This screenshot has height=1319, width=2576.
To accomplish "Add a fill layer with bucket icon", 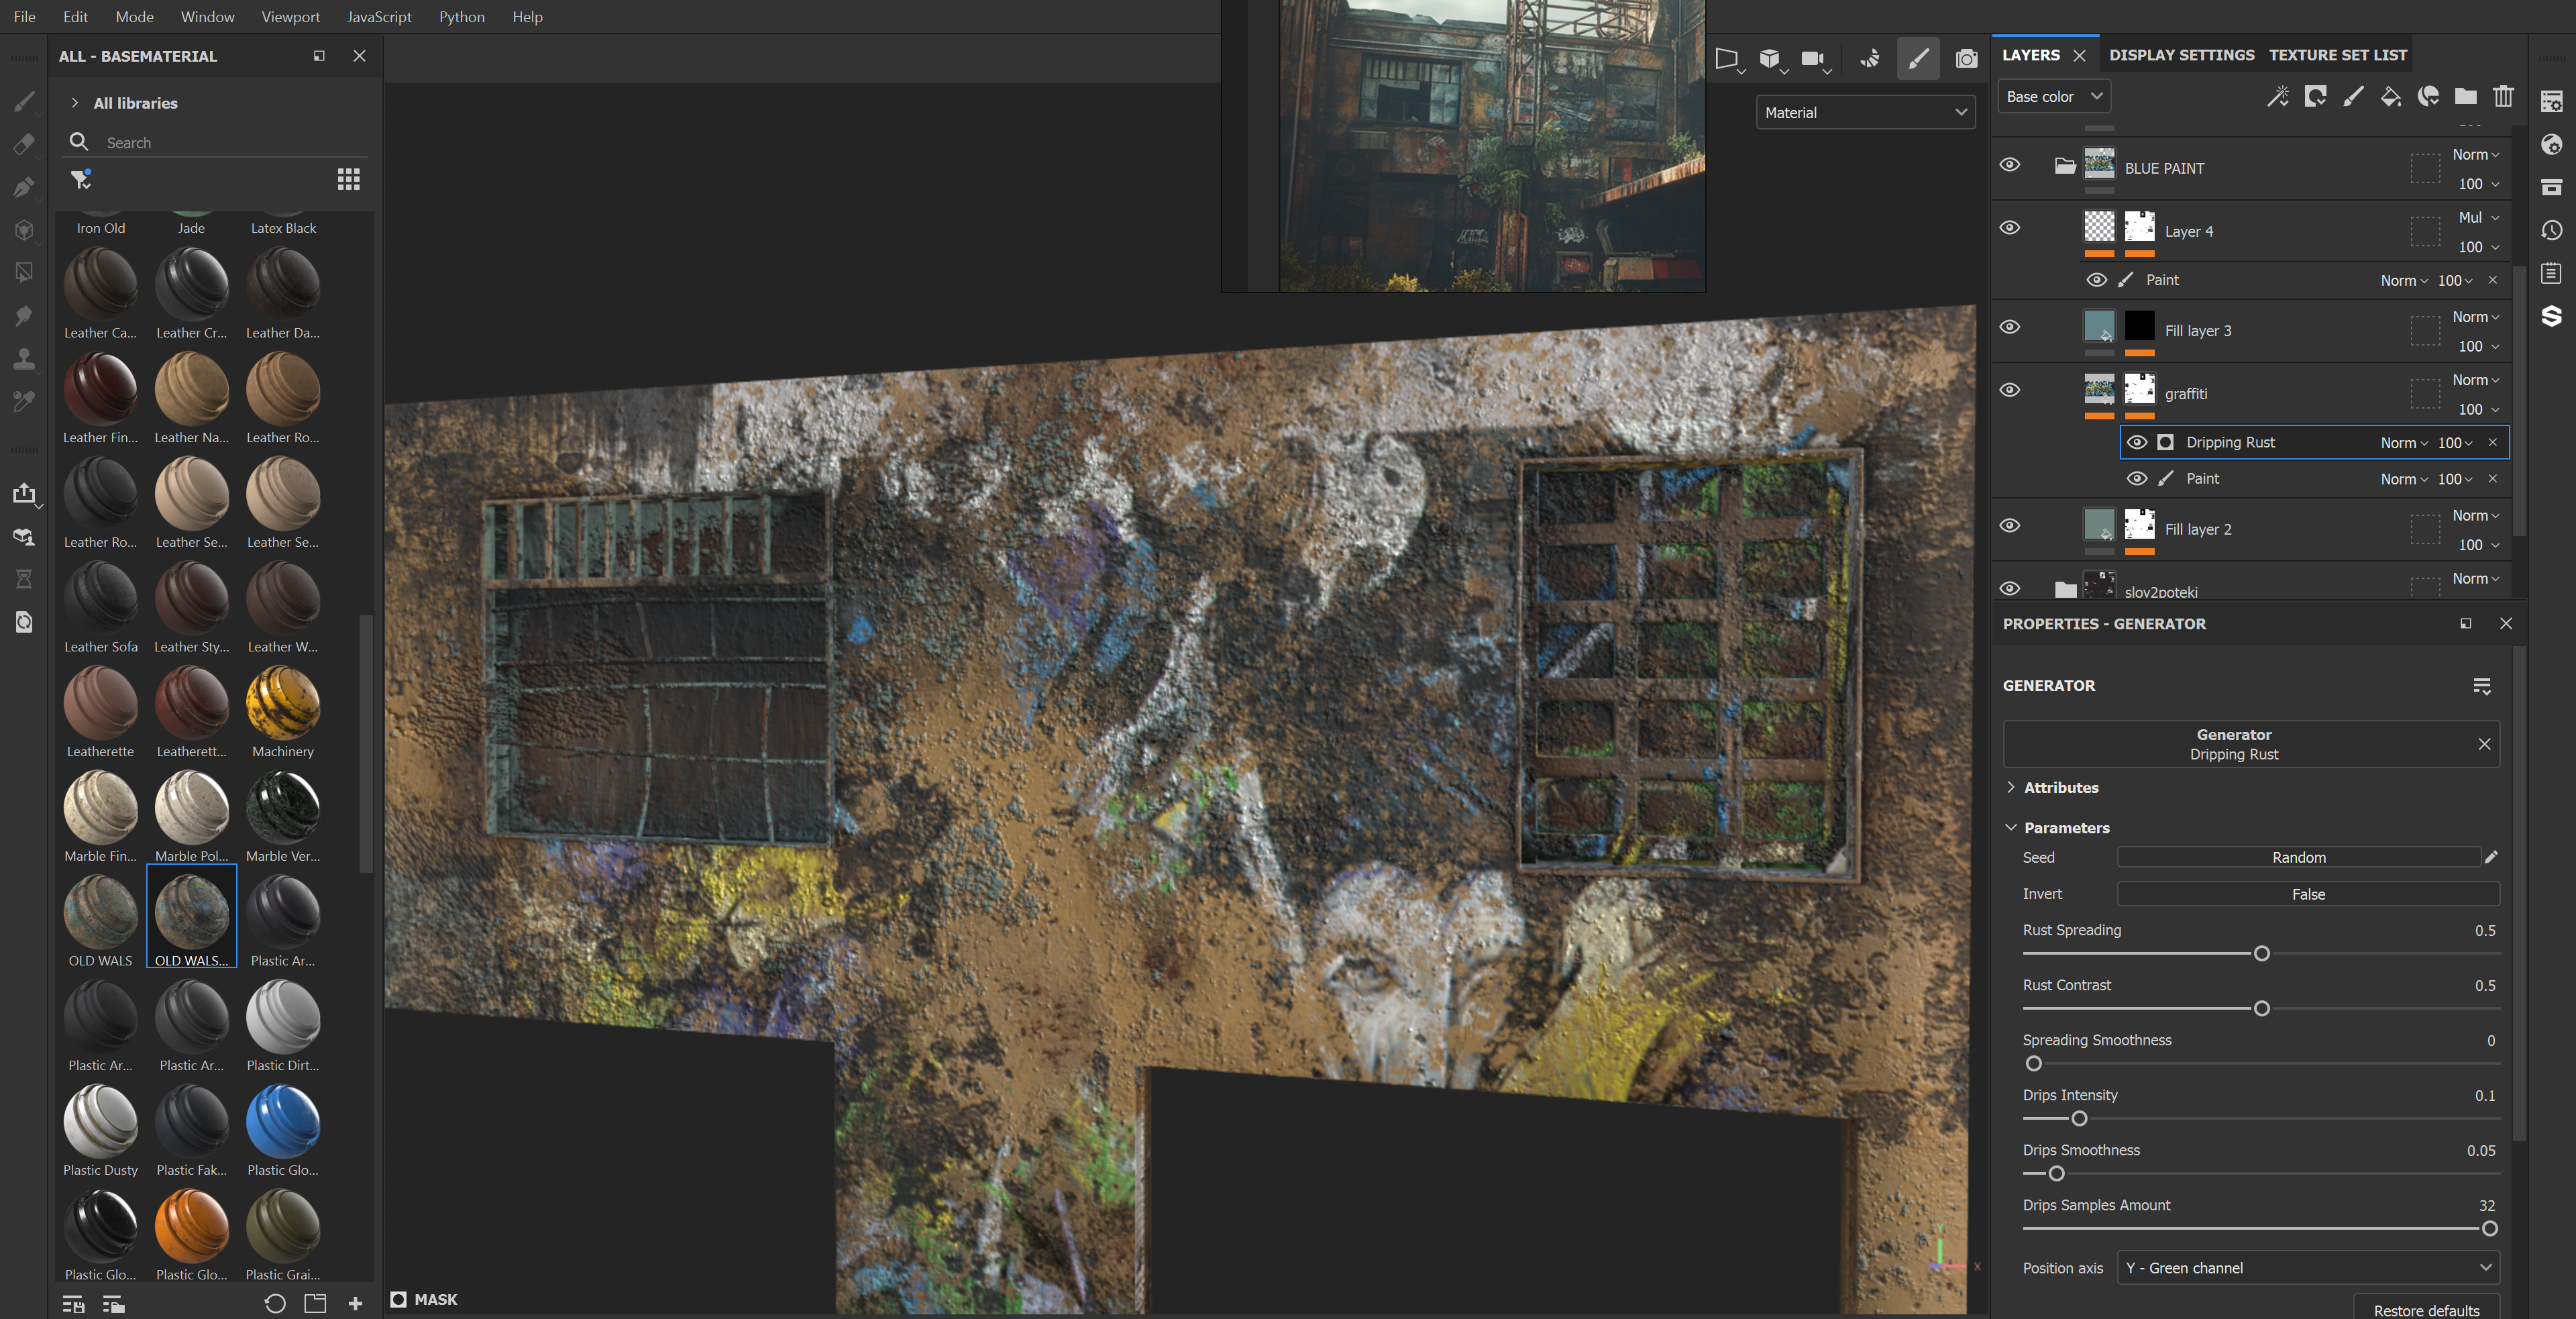I will click(x=2390, y=97).
